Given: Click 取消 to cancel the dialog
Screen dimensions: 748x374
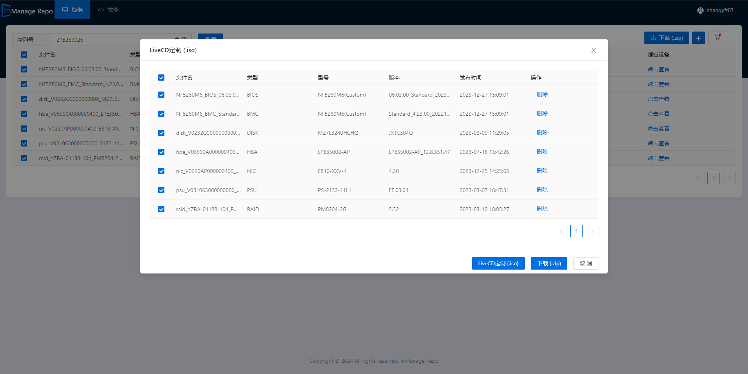Looking at the screenshot, I should (x=586, y=263).
